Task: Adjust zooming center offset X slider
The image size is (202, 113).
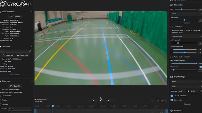Action: point(185,49)
